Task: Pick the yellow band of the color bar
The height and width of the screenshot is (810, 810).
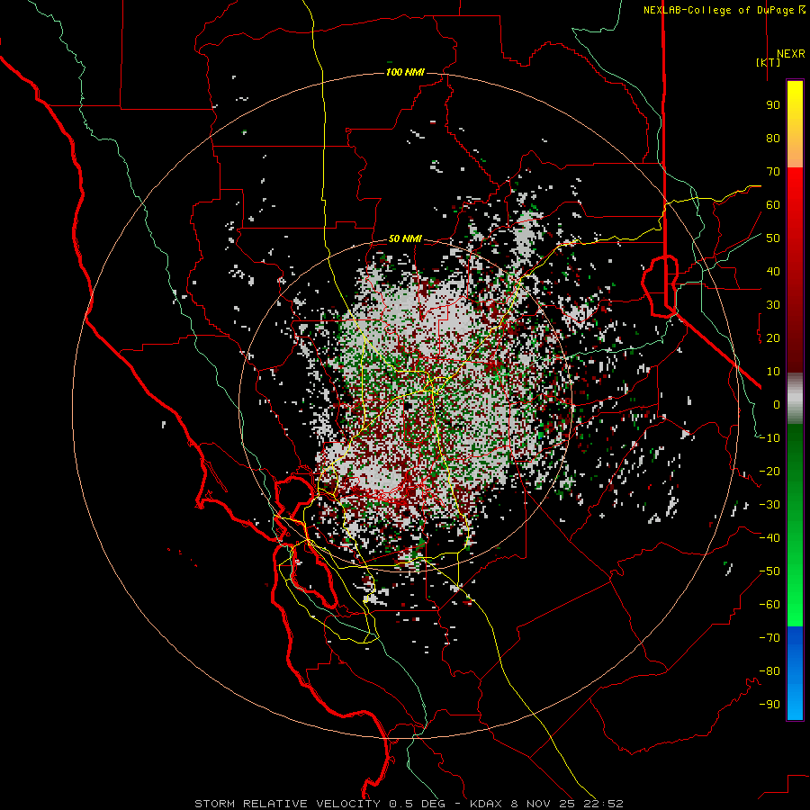Action: [795, 124]
